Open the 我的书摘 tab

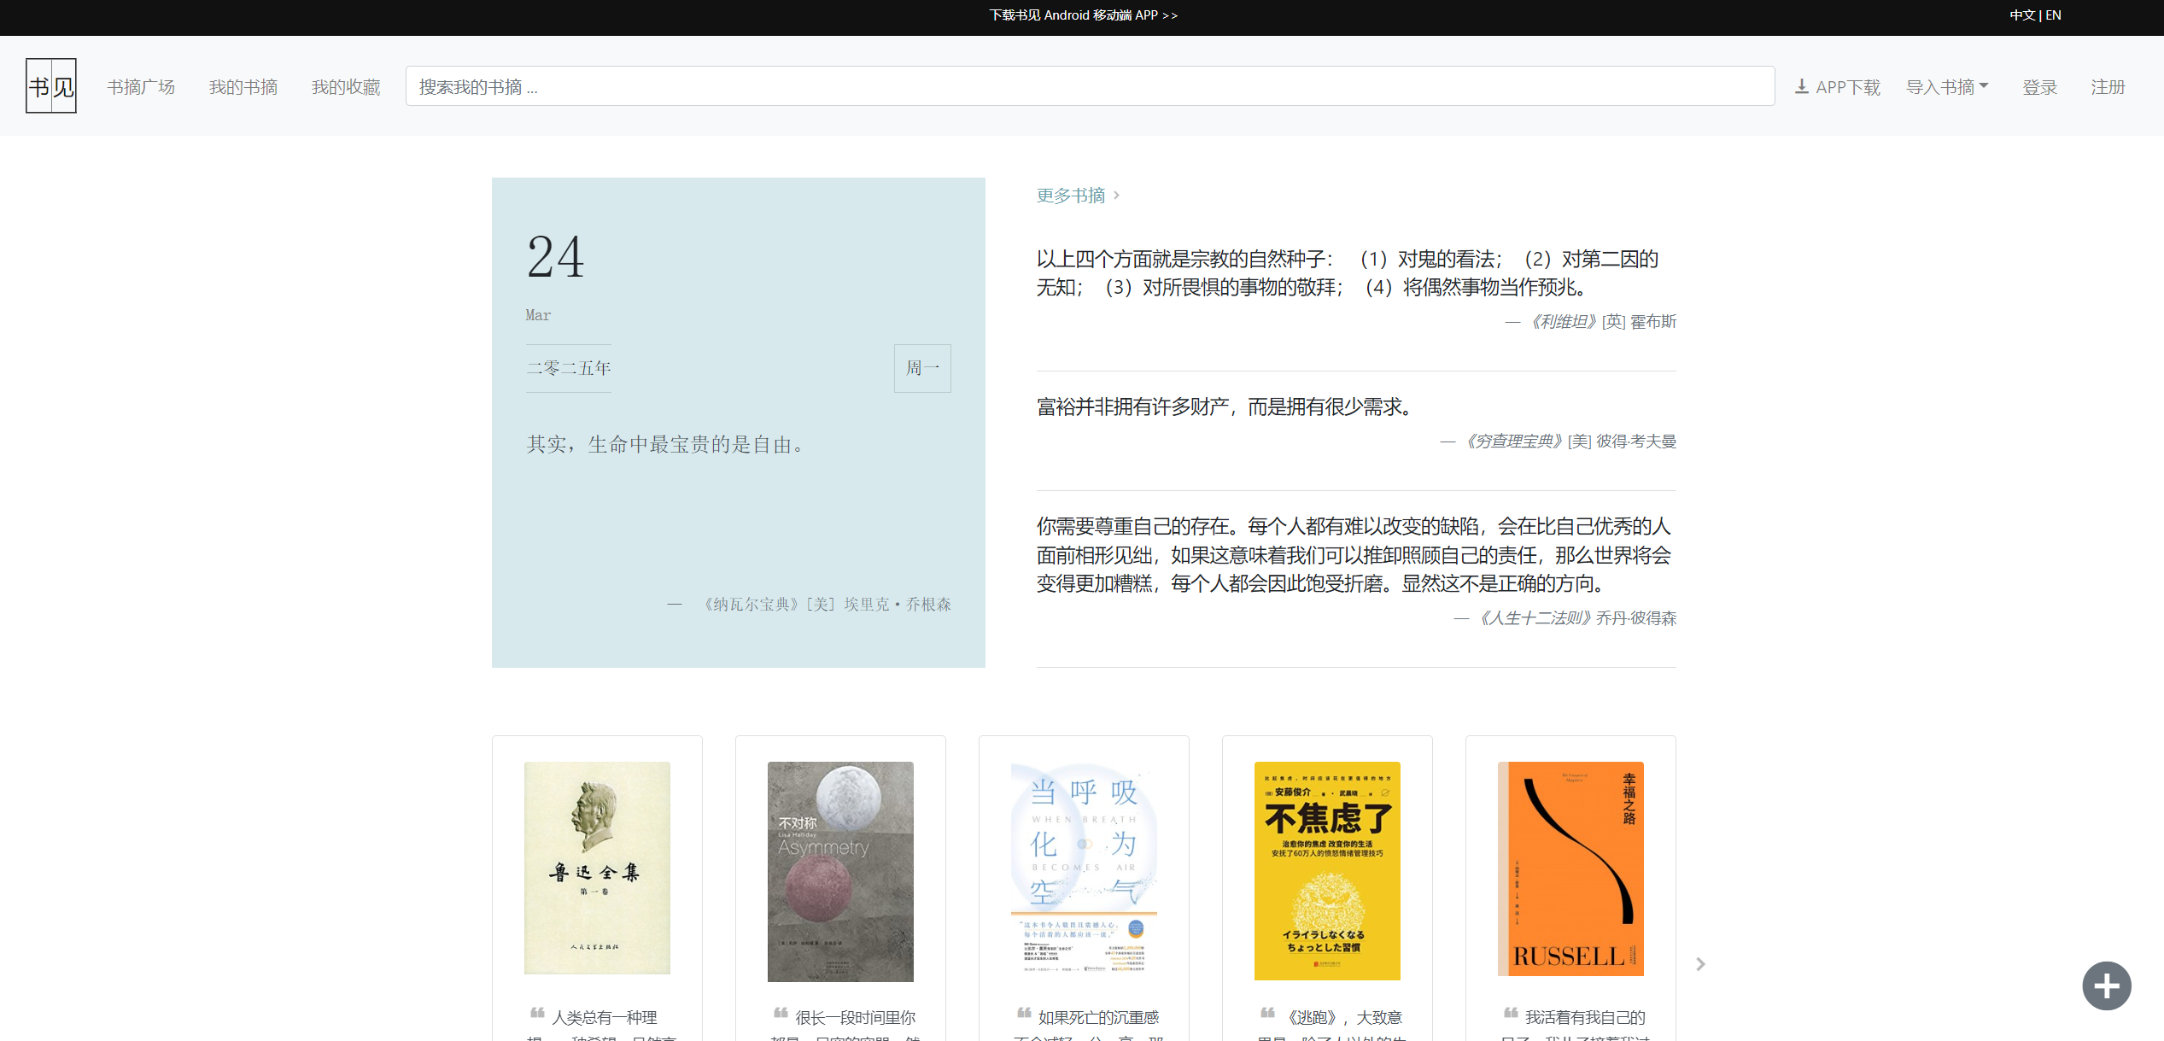243,85
